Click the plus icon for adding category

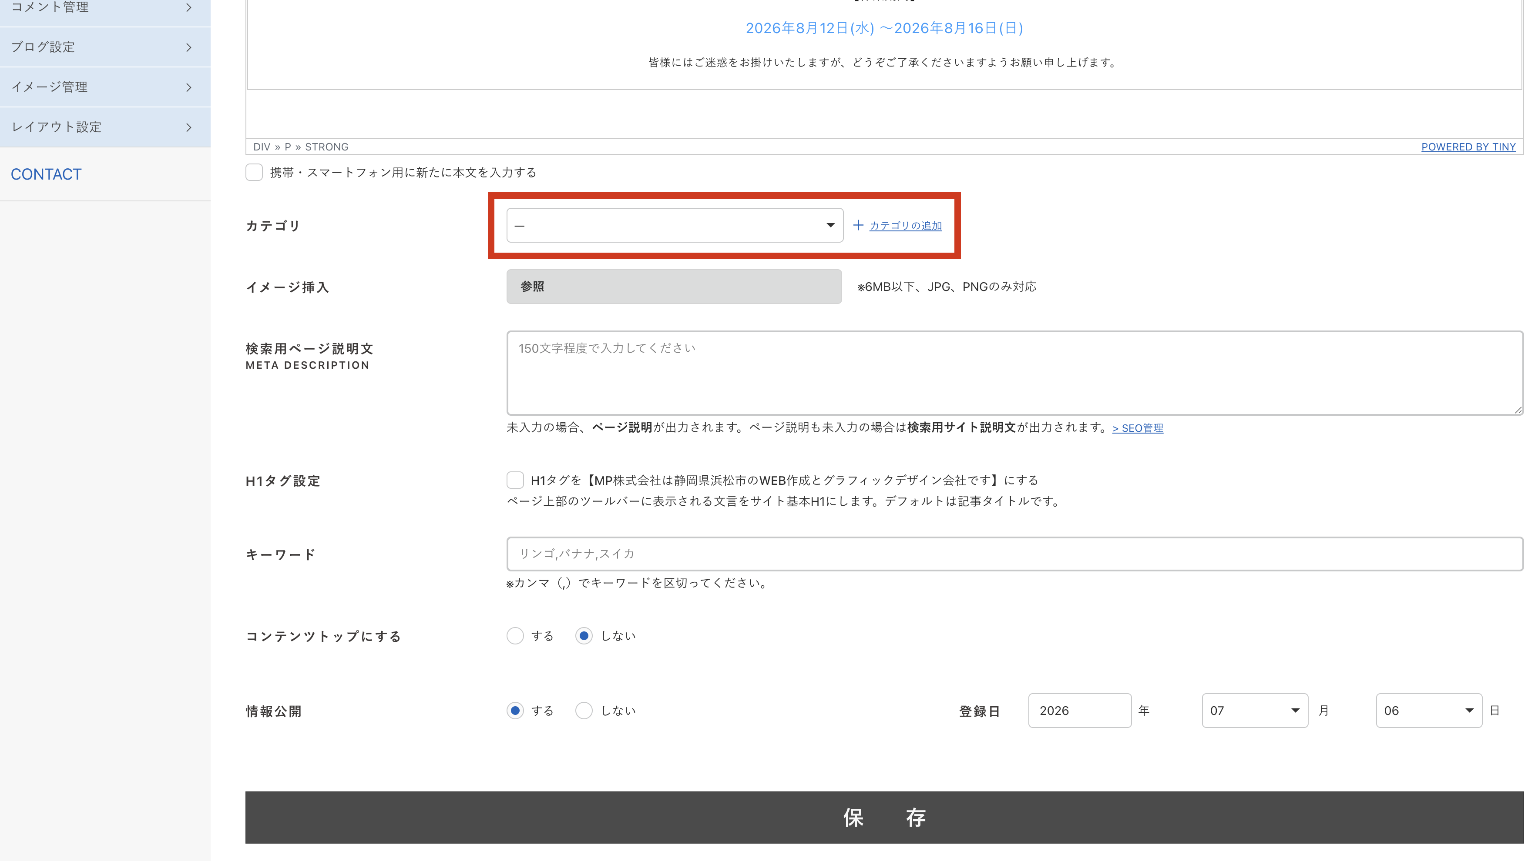(858, 225)
